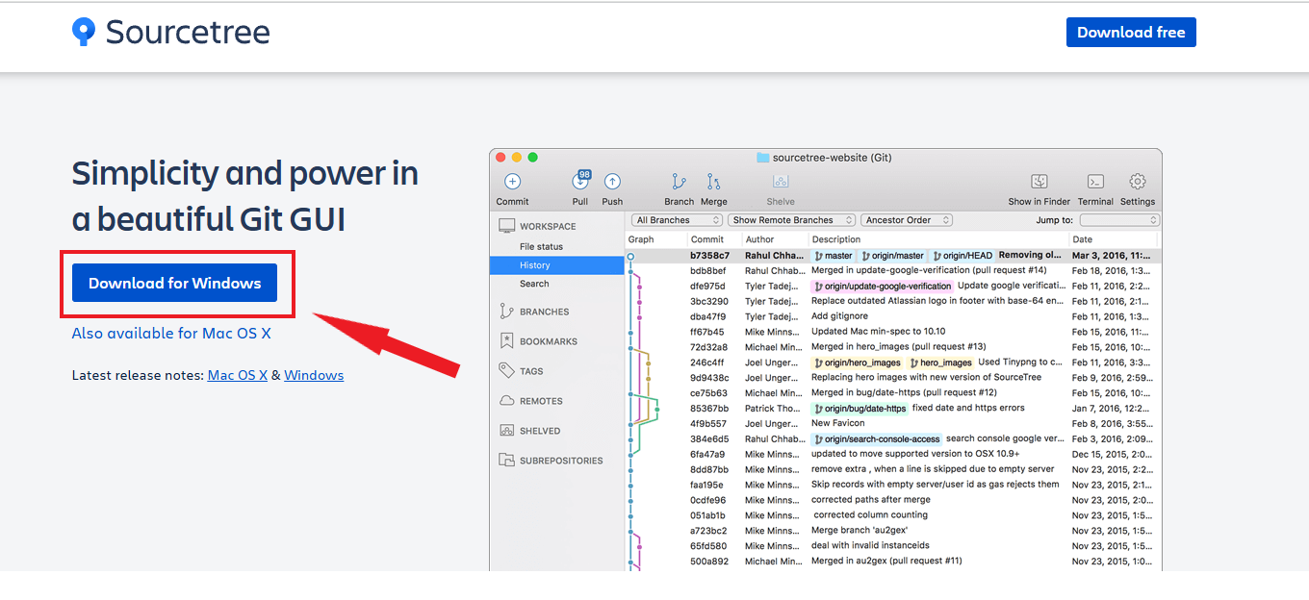Click the shelved icon in sidebar
1309x600 pixels.
(506, 431)
